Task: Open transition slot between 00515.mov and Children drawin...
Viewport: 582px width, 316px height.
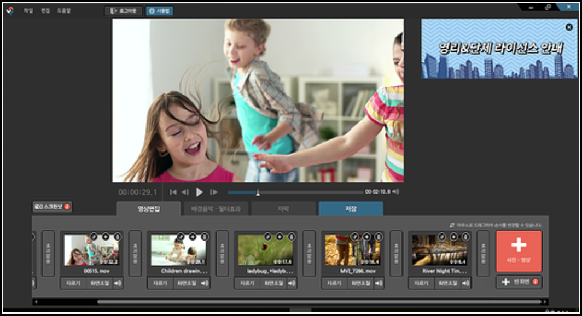Action: [x=135, y=253]
